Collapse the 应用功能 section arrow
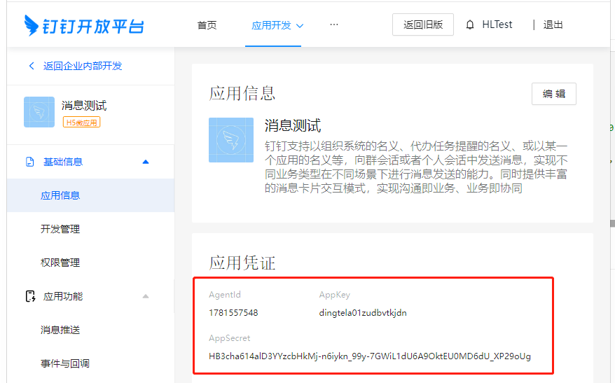 pyautogui.click(x=146, y=296)
